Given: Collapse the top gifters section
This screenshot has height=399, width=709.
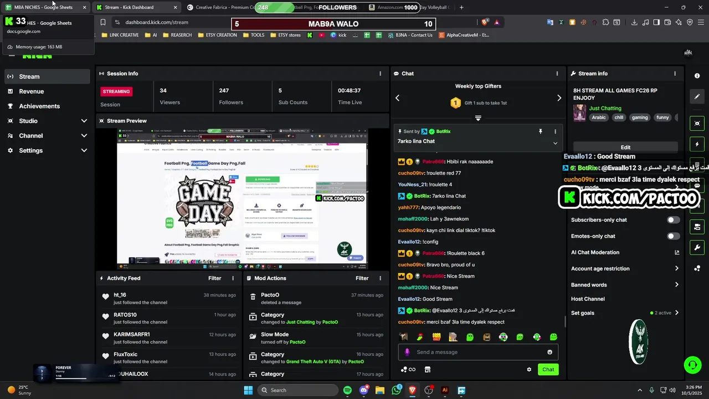Looking at the screenshot, I should tap(478, 117).
